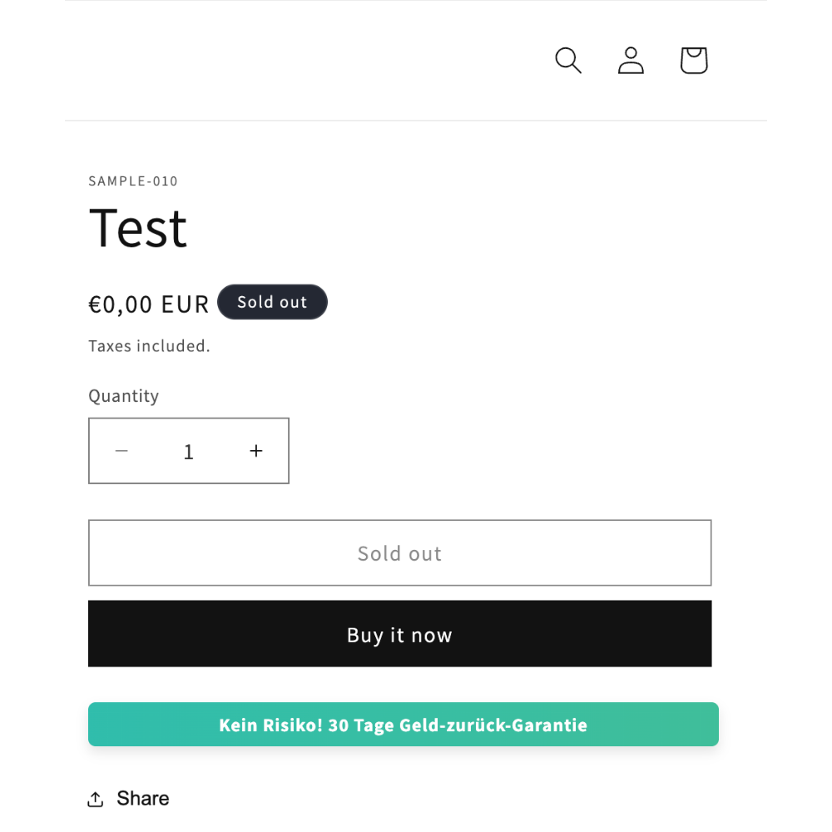The image size is (832, 832).
Task: Click the Kein Risiko! text in the banner
Action: coord(270,725)
